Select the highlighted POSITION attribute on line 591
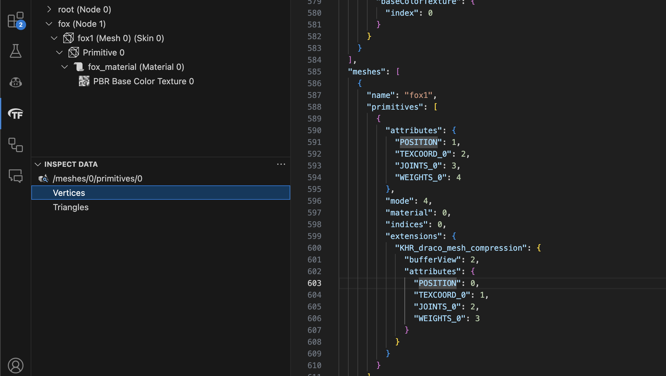 [x=418, y=142]
